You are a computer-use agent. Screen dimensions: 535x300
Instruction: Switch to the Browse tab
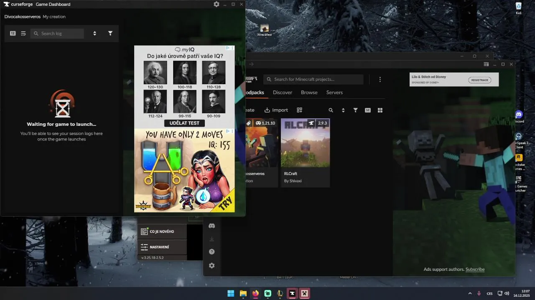point(309,92)
